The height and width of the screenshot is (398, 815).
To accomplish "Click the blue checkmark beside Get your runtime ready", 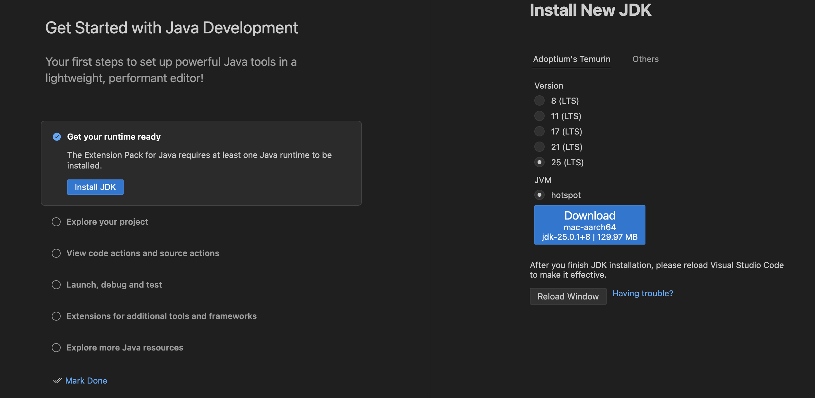I will pyautogui.click(x=57, y=137).
